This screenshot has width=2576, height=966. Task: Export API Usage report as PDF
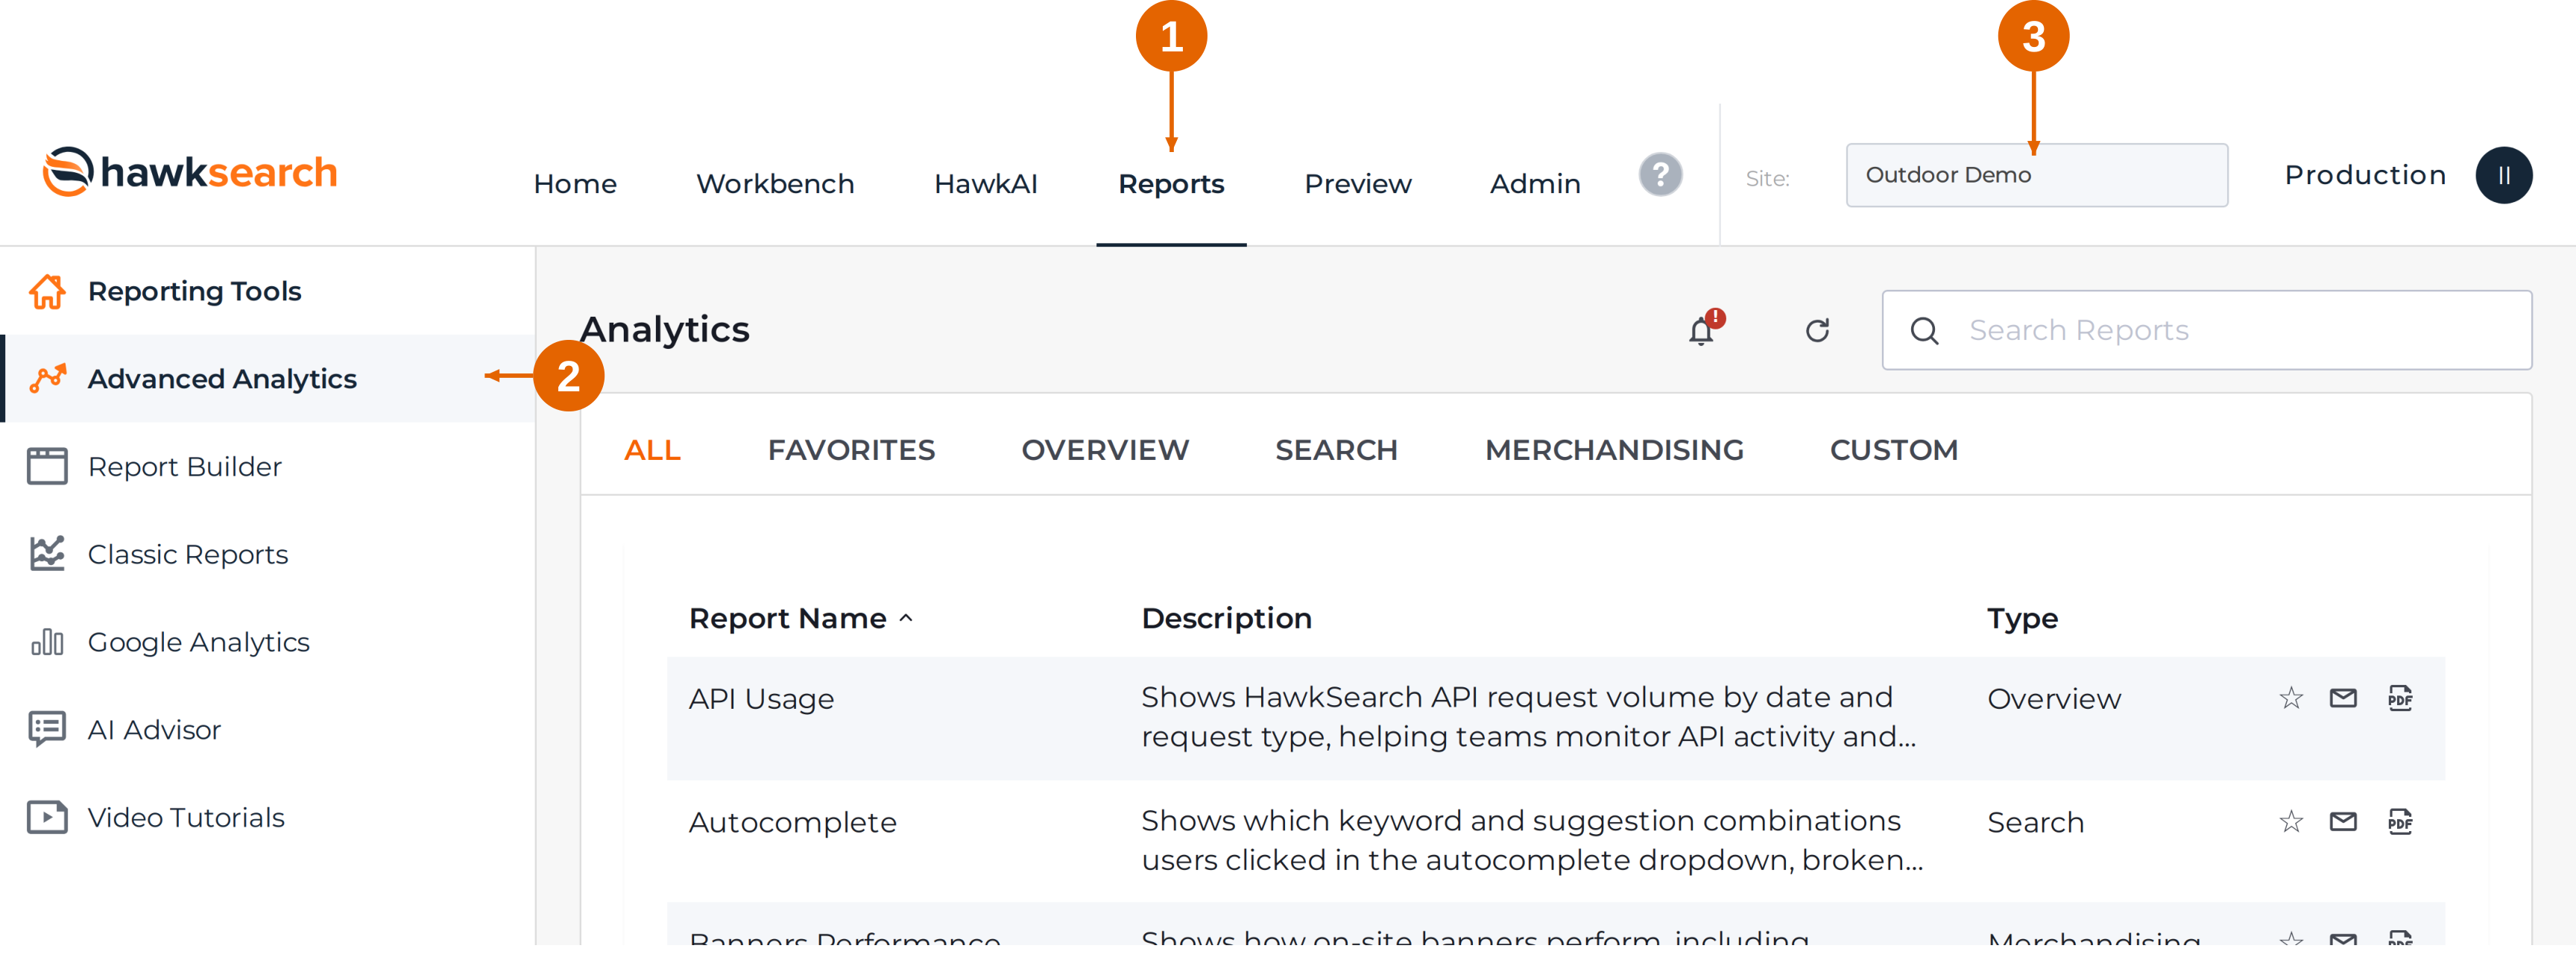click(x=2400, y=698)
